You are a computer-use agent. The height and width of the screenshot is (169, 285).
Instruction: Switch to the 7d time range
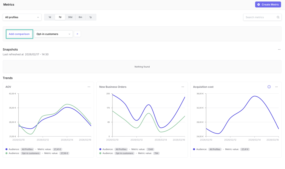click(x=60, y=17)
